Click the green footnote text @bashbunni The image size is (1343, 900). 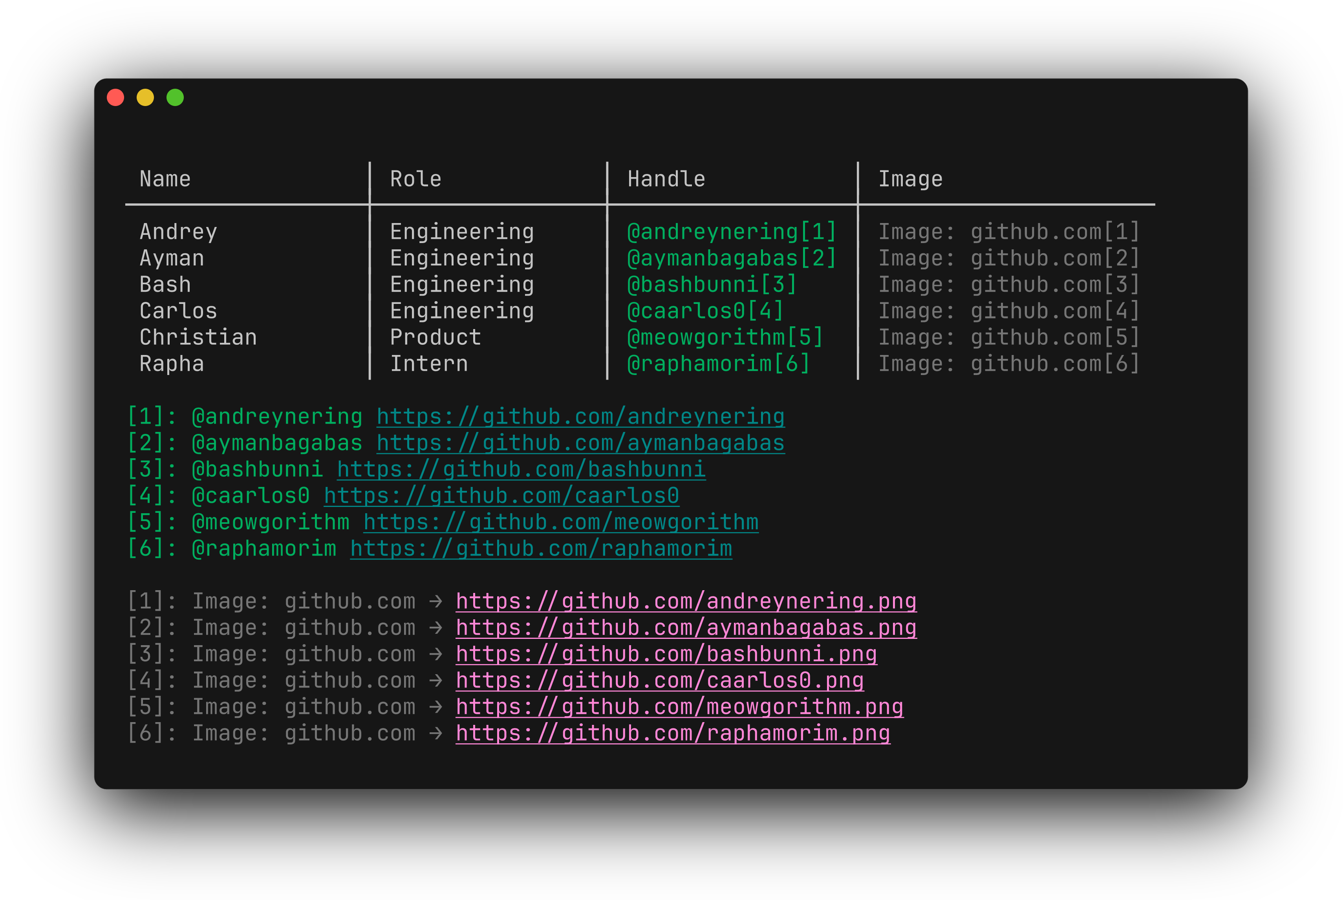(258, 470)
